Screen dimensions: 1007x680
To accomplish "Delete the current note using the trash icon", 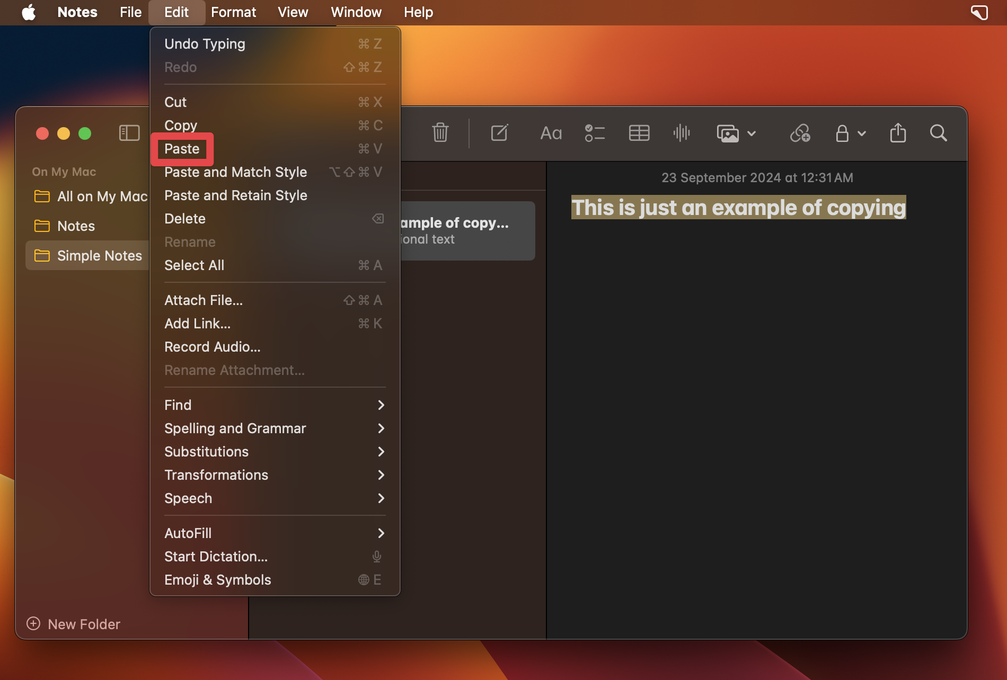I will point(440,133).
